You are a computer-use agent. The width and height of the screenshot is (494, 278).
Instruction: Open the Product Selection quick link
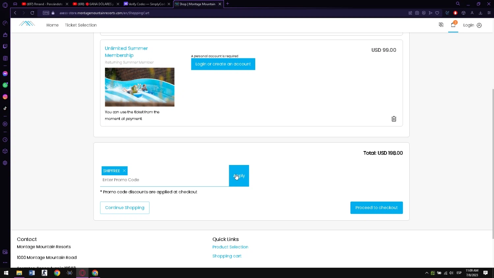(x=230, y=247)
